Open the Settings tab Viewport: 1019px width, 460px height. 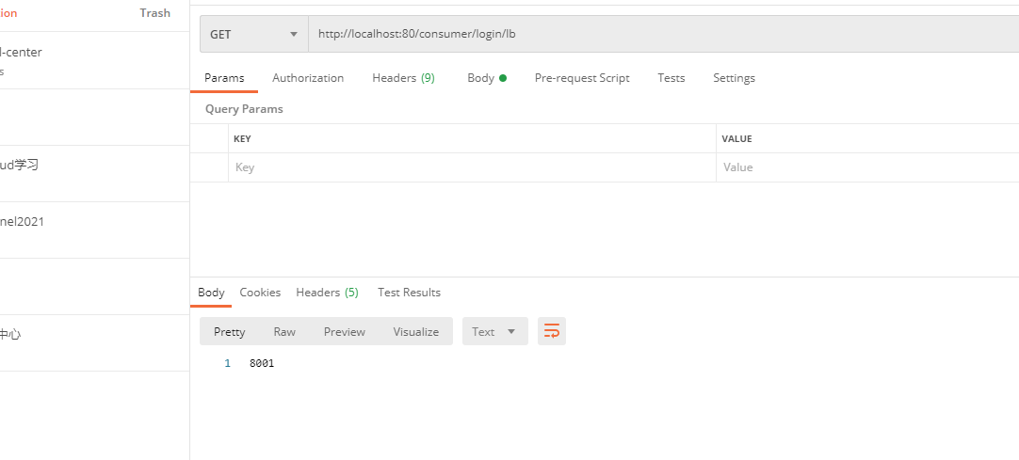pyautogui.click(x=735, y=78)
